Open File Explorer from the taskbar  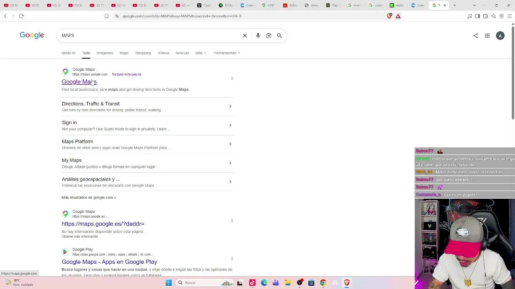click(x=288, y=283)
